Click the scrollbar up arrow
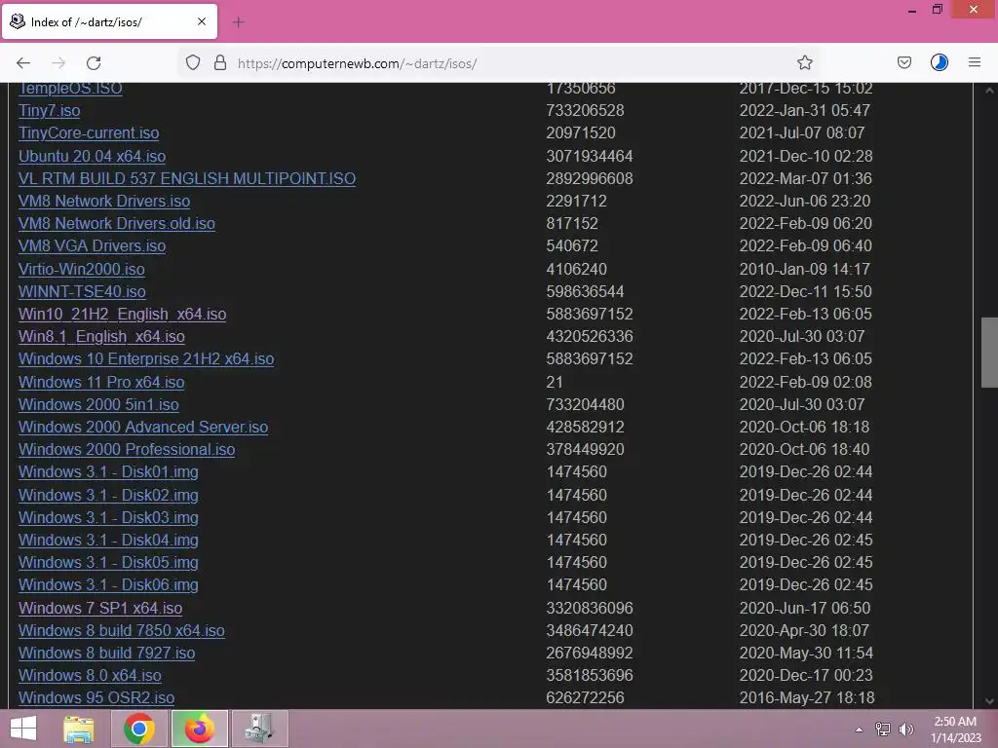This screenshot has height=748, width=998. [989, 91]
